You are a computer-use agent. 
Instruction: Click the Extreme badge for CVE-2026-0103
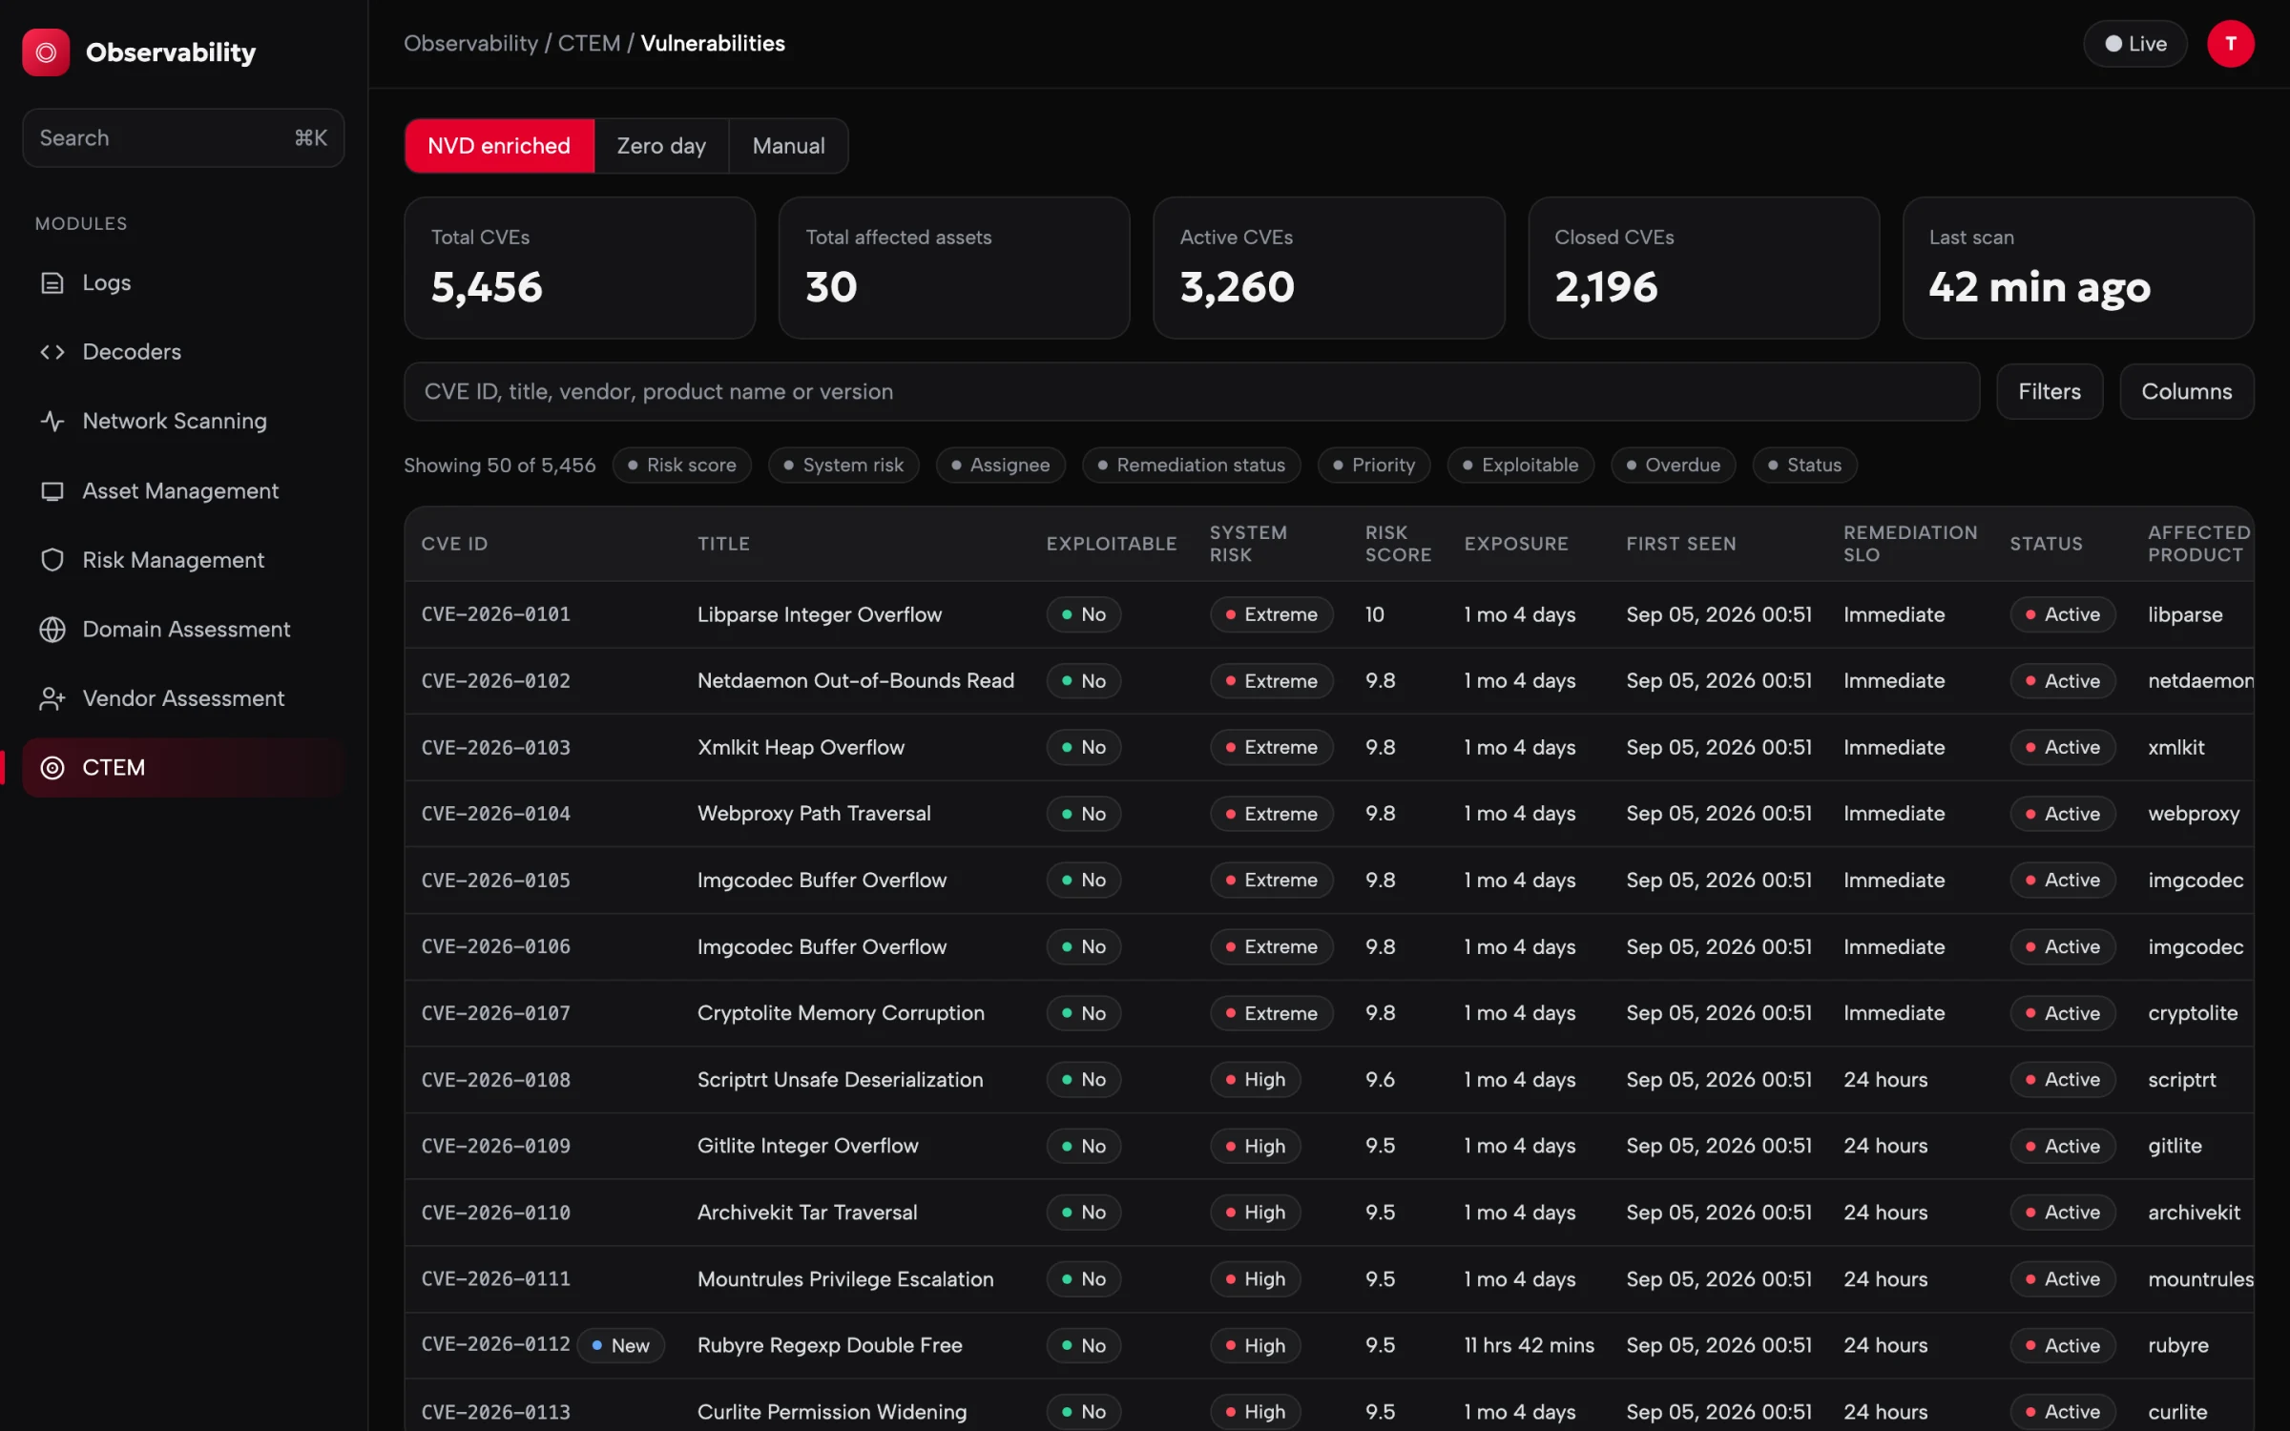pos(1272,748)
